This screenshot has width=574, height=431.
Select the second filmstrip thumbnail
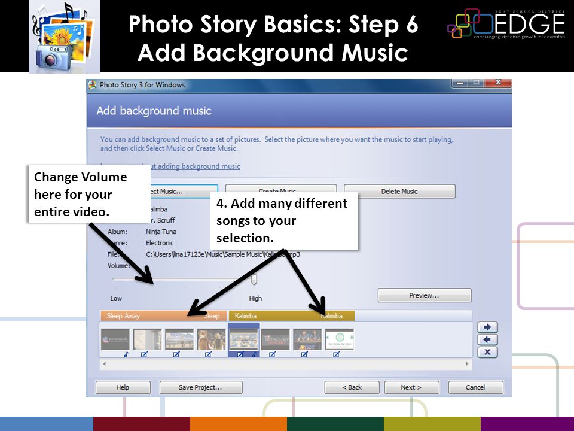click(x=147, y=339)
